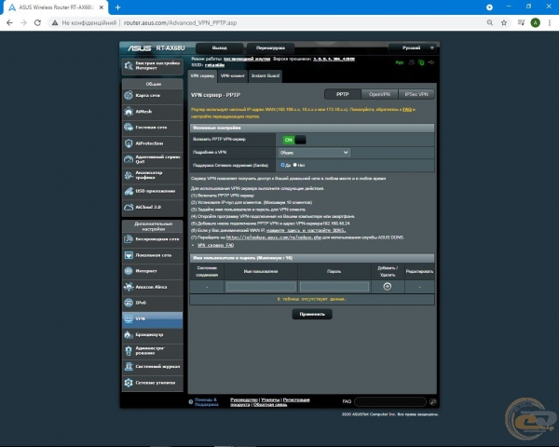Open Интернет WAN settings
Viewport: 559px width, 447px height.
click(x=152, y=271)
